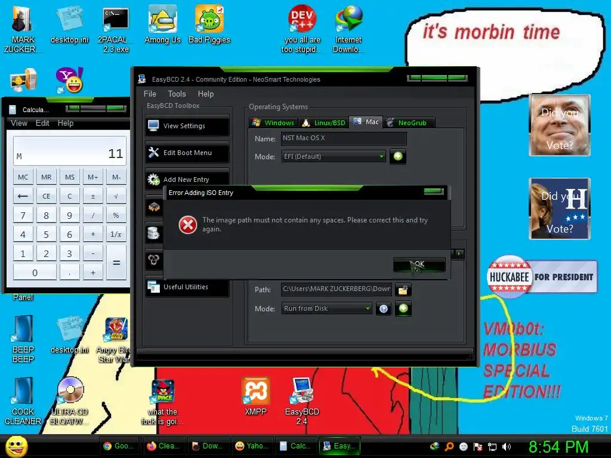Open the View menu in Calculator

coord(19,123)
